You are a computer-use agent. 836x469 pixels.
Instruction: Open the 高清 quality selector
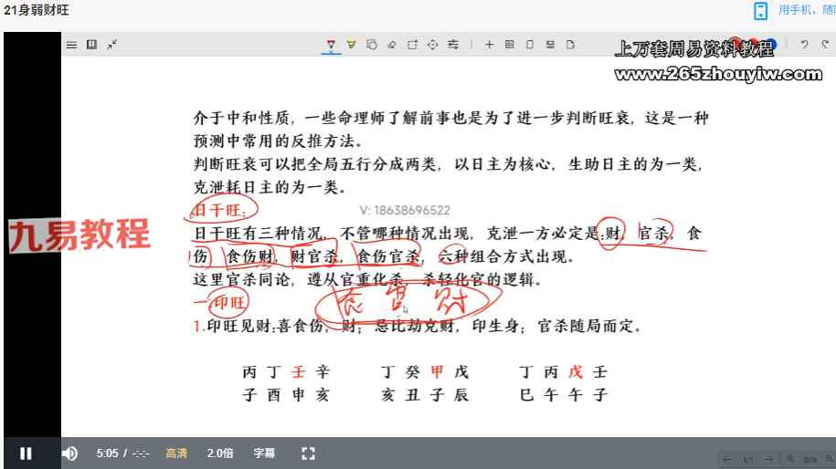click(176, 453)
